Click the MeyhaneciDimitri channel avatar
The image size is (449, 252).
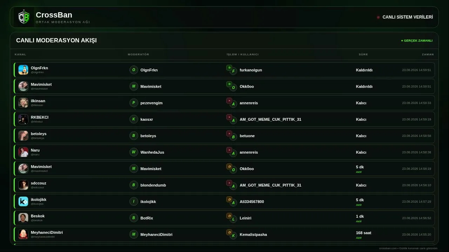pos(23,234)
